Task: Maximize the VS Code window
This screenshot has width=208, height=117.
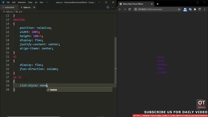Action: tap(106, 2)
